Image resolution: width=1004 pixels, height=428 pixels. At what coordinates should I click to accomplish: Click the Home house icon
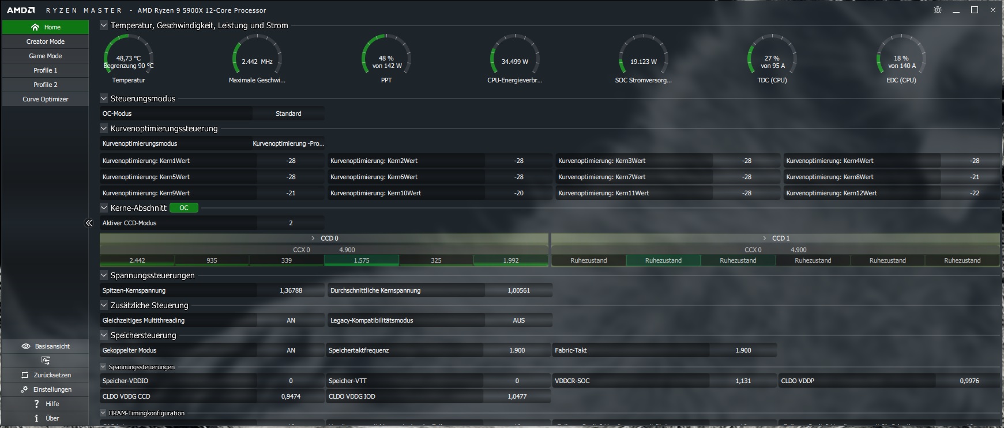click(x=35, y=27)
